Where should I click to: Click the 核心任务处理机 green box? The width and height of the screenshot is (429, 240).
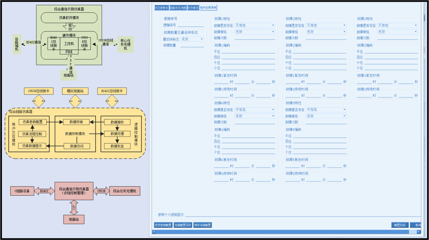pos(126,44)
